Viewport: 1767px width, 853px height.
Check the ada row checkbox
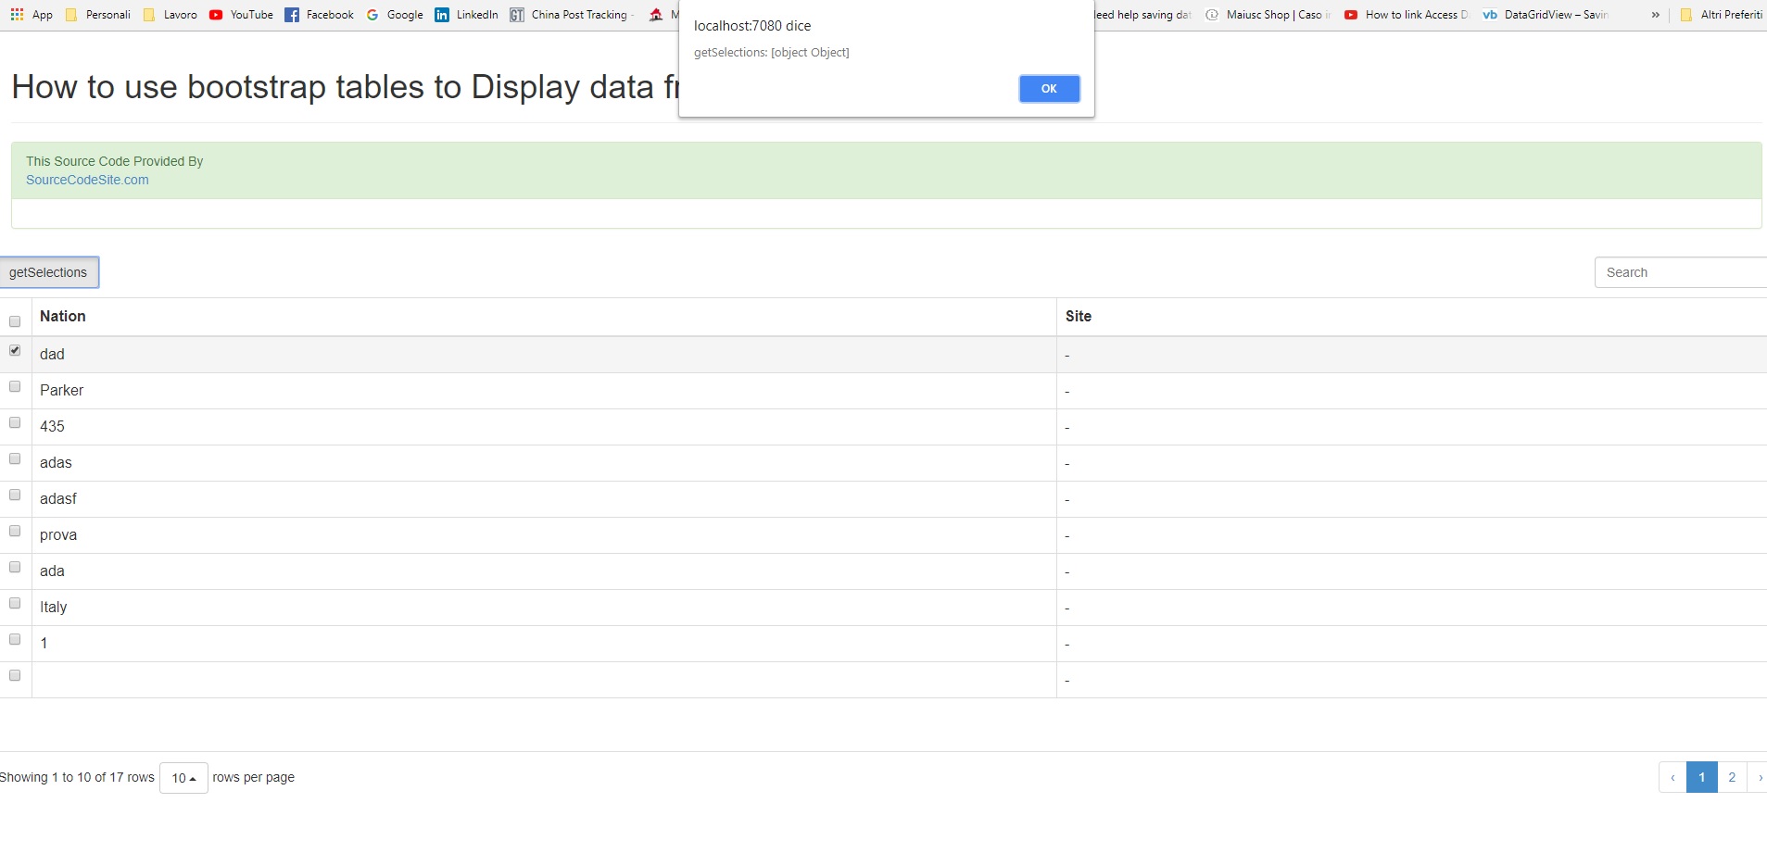coord(15,567)
